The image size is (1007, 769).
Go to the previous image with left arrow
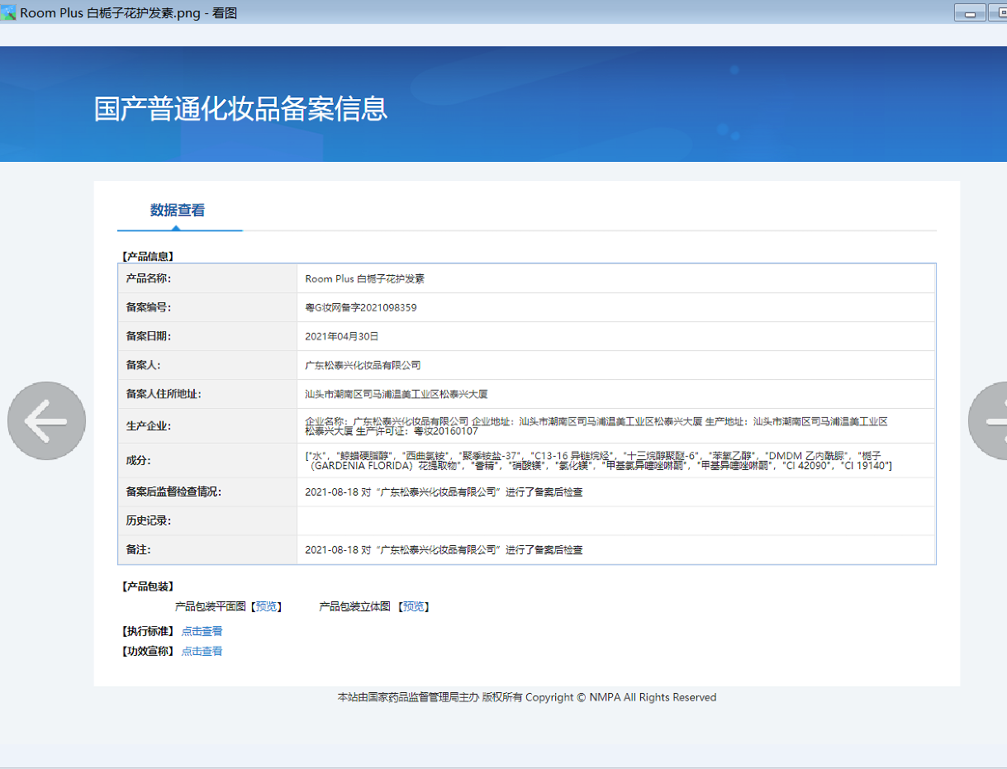click(x=46, y=420)
